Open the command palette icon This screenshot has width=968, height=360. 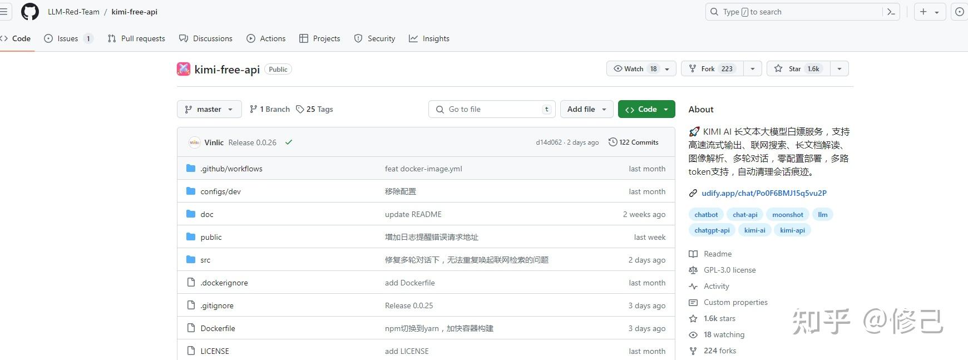(891, 12)
